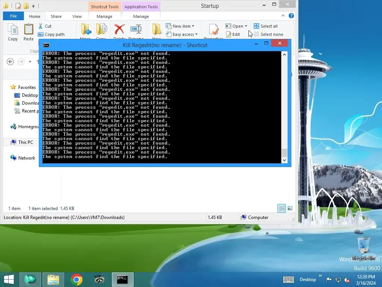Viewport: 382px width, 287px height.
Task: Switch to the View ribbon tab
Action: (x=77, y=16)
